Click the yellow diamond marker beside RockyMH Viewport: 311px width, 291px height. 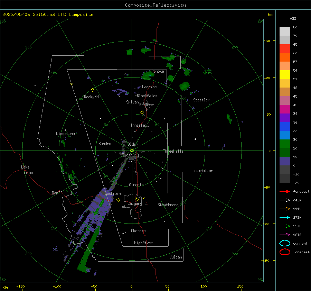click(x=92, y=90)
